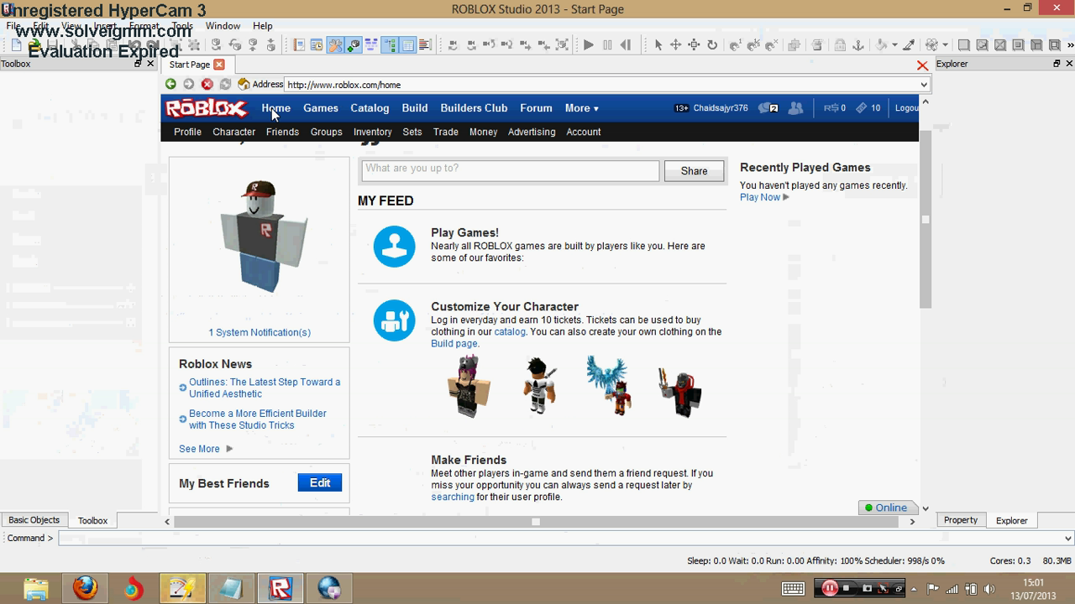Click the browser back arrow icon
Viewport: 1075px width, 604px height.
tap(170, 84)
